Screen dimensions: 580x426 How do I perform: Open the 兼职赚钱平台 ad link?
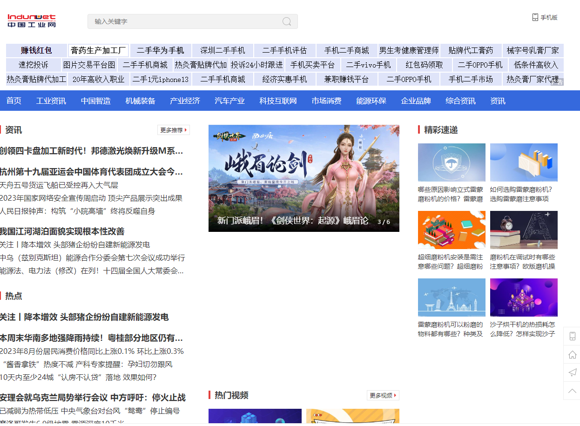(x=347, y=80)
